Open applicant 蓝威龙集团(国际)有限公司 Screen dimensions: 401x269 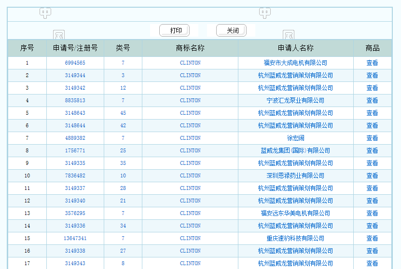coord(295,150)
